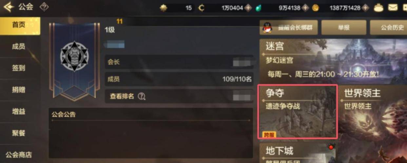Image resolution: width=407 pixels, height=163 pixels.
Task: Open the 梦幻迷宫 maze banner
Action: pyautogui.click(x=333, y=61)
